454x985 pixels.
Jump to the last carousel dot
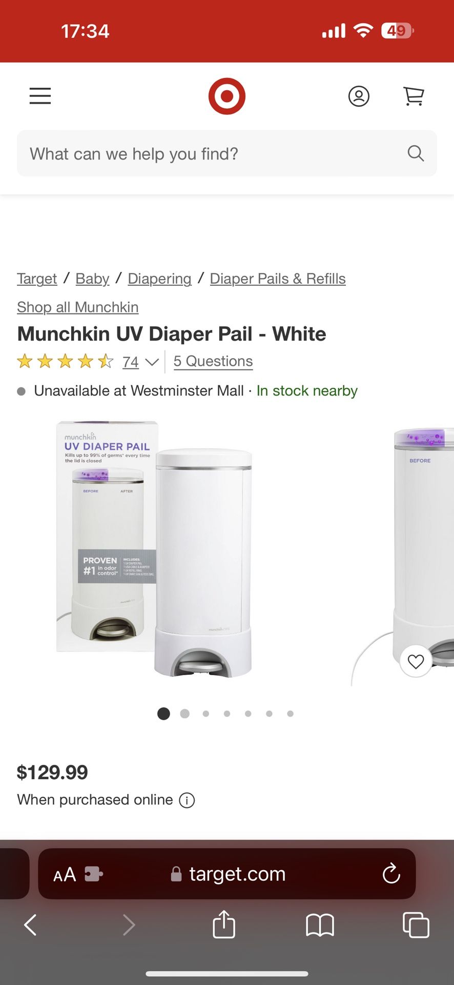tap(290, 714)
